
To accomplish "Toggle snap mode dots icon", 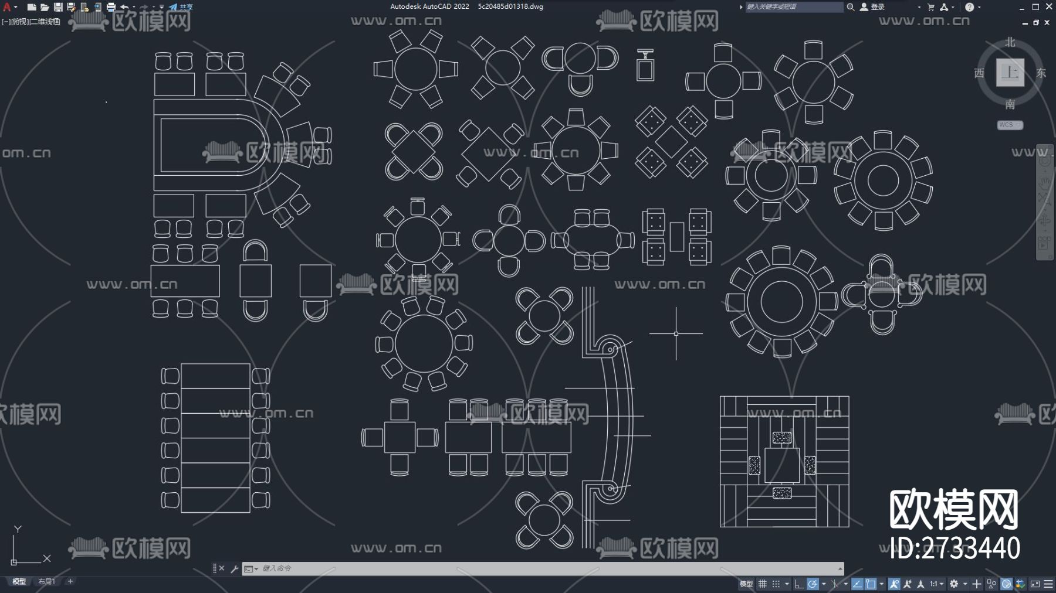I will click(x=776, y=584).
